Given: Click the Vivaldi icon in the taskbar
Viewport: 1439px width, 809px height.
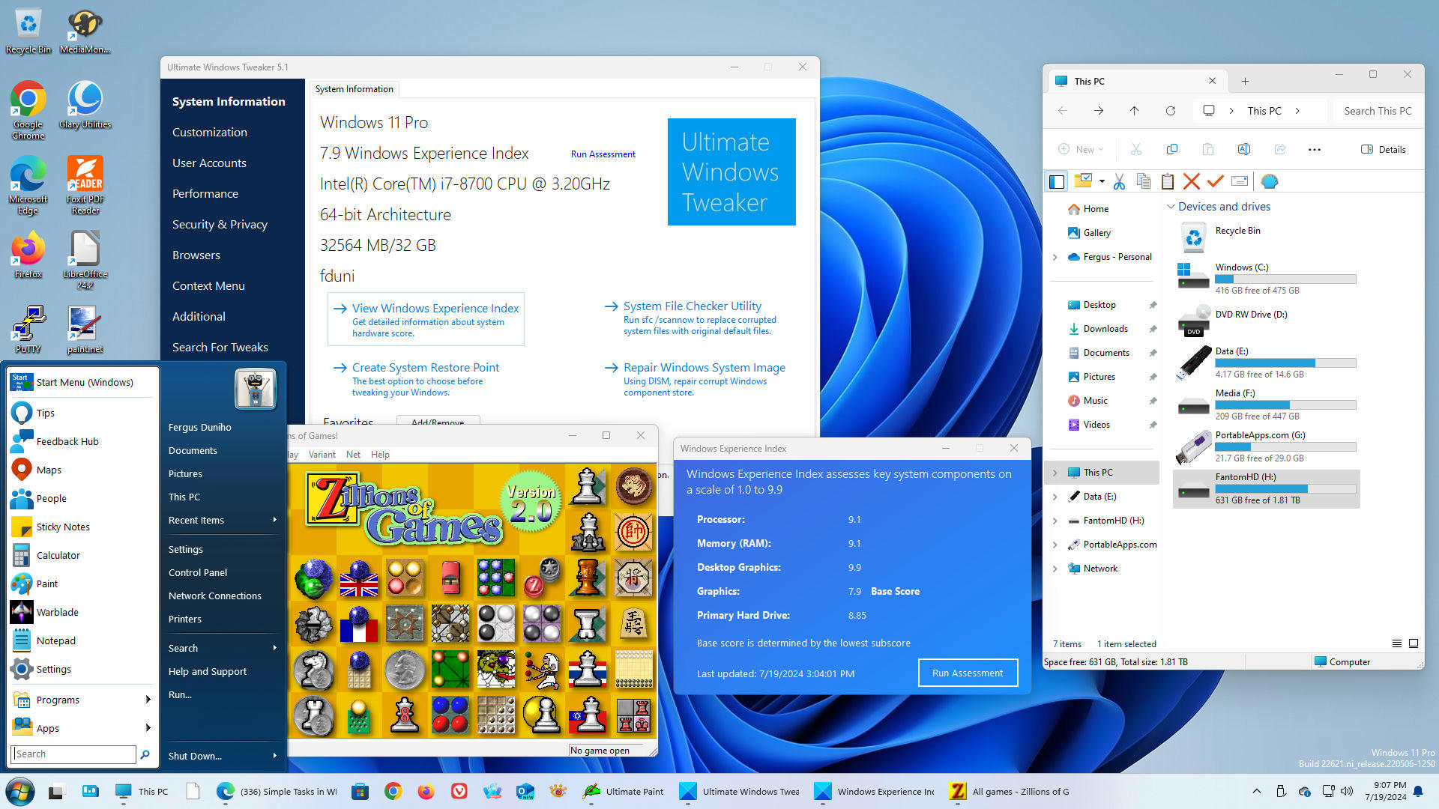Looking at the screenshot, I should click(459, 791).
